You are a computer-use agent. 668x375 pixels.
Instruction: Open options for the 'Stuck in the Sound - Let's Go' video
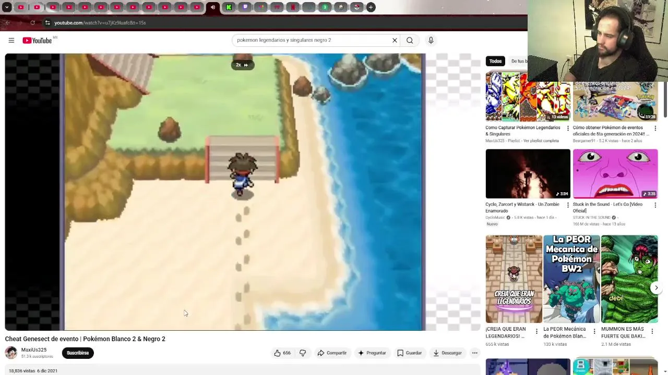click(x=655, y=205)
